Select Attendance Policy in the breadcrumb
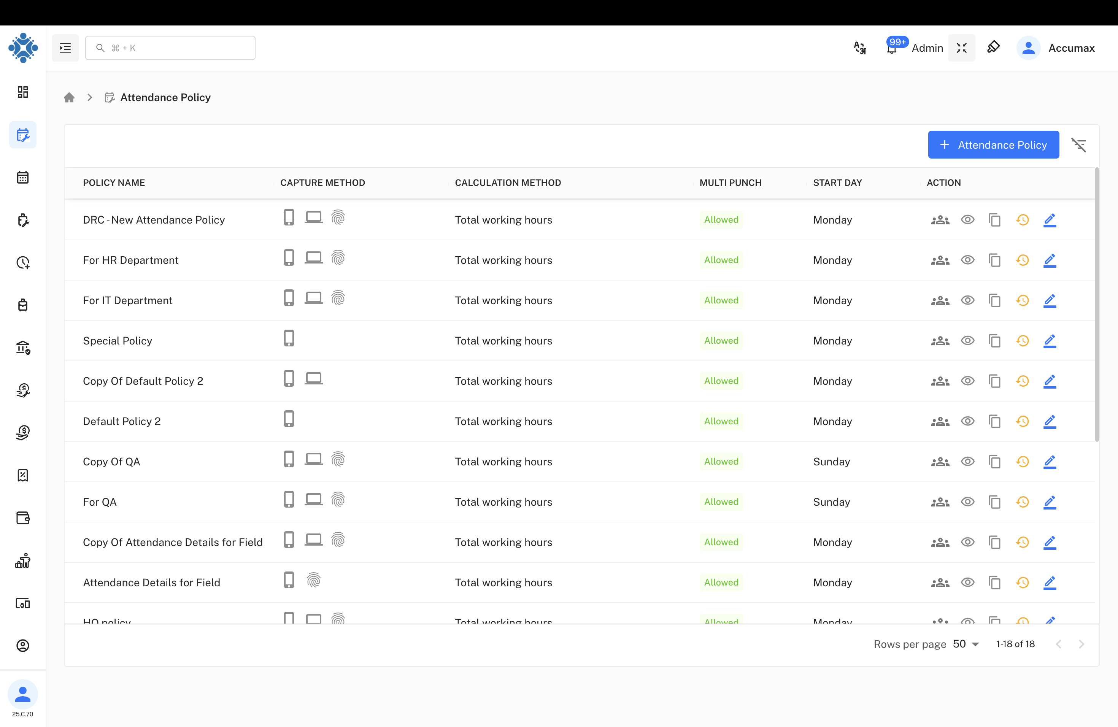The width and height of the screenshot is (1118, 727). click(x=165, y=97)
